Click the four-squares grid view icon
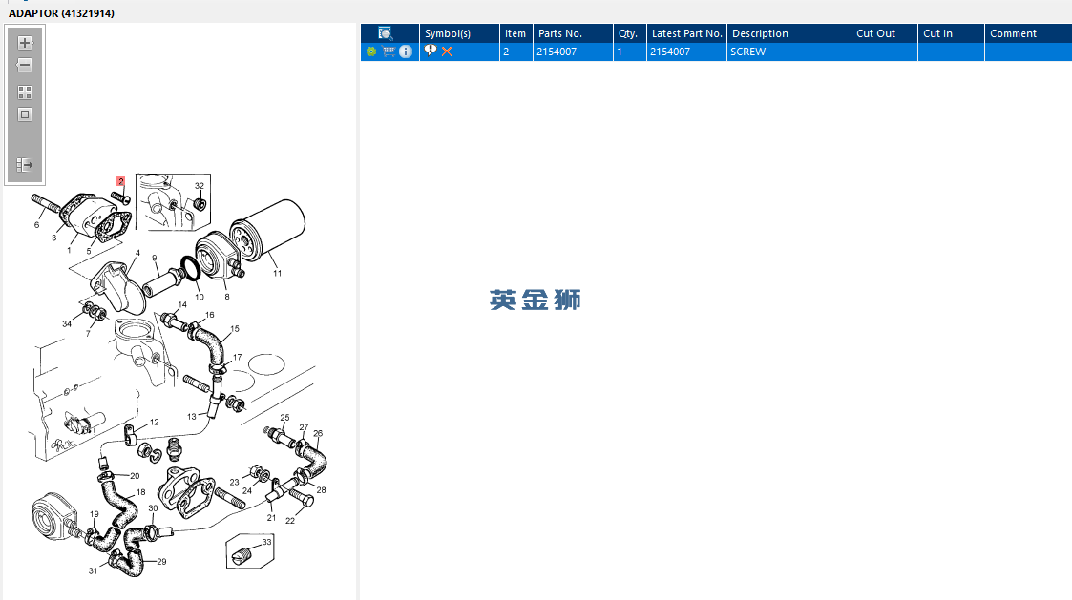Screen dimensions: 1072x600 click(x=25, y=93)
